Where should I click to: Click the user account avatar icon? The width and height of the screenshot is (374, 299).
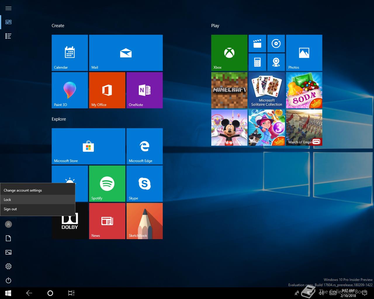click(8, 224)
